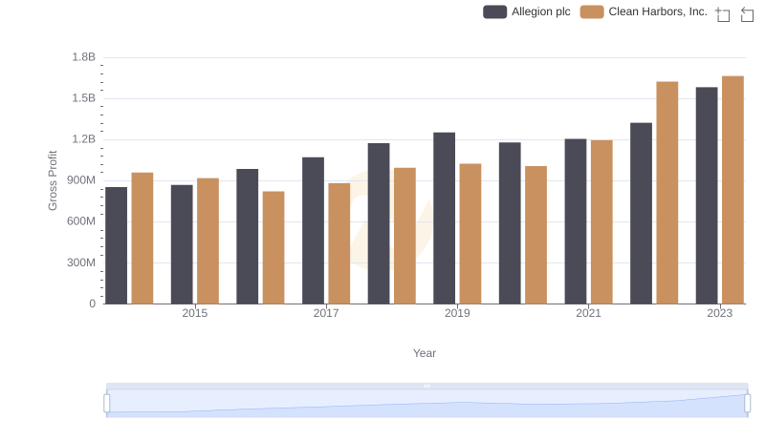Click the dark Allegion plc legend swatch
765x440 pixels.
(x=494, y=11)
